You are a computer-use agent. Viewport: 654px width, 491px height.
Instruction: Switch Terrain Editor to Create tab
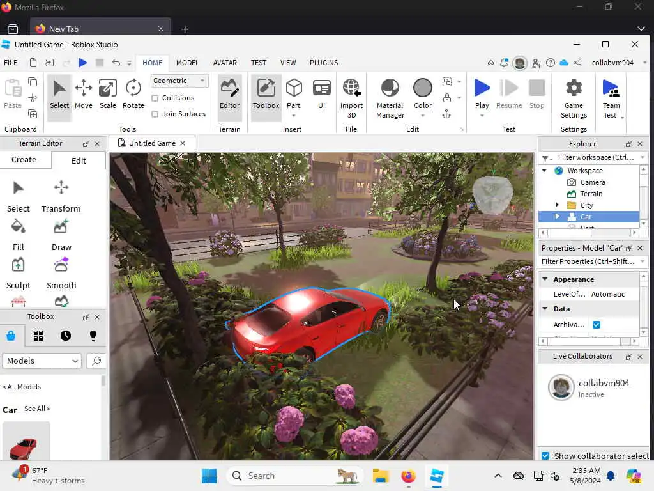(x=24, y=160)
